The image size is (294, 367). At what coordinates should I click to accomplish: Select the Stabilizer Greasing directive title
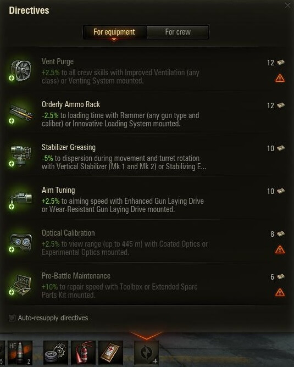(x=69, y=147)
